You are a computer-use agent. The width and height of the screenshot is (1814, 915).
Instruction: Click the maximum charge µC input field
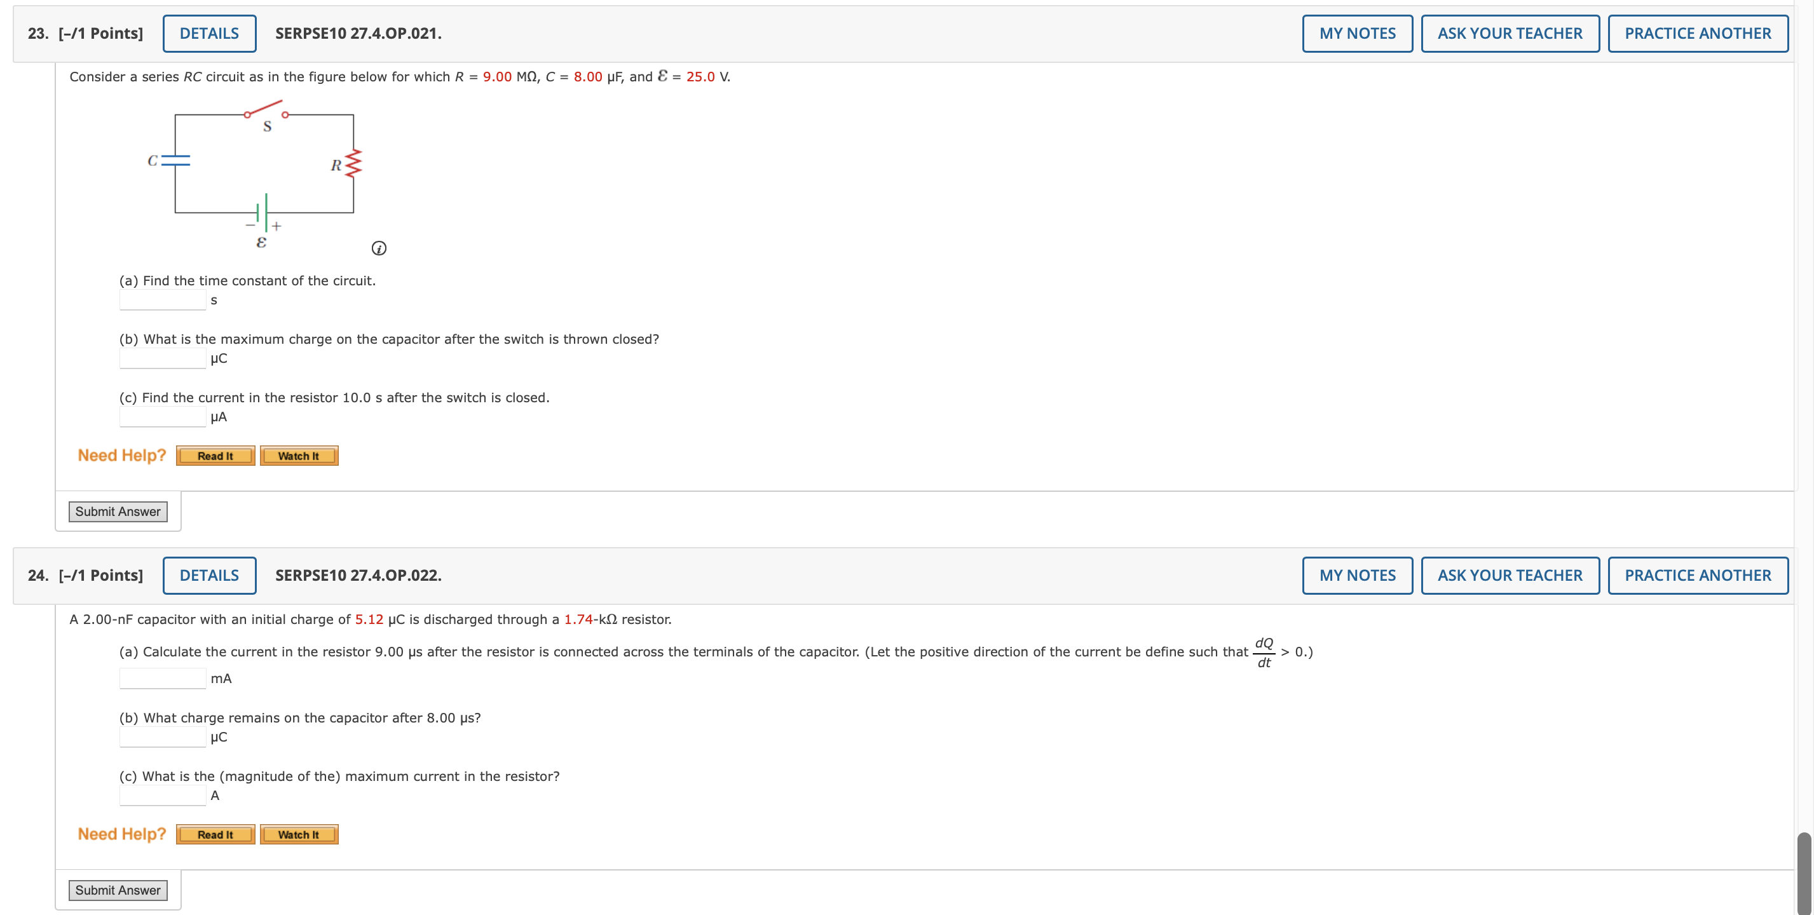[x=163, y=358]
